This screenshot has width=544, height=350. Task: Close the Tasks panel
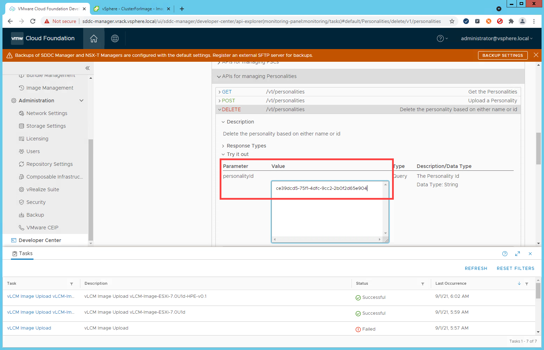pos(530,254)
